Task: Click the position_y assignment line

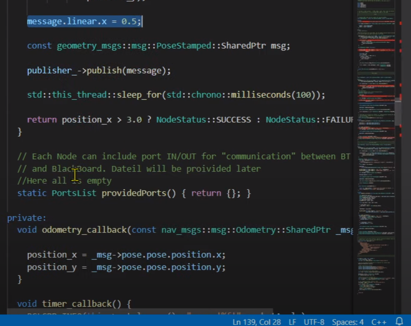Action: click(x=126, y=267)
